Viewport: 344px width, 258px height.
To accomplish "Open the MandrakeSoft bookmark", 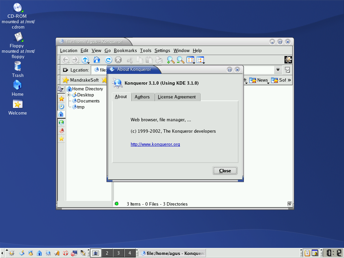I will 81,80.
